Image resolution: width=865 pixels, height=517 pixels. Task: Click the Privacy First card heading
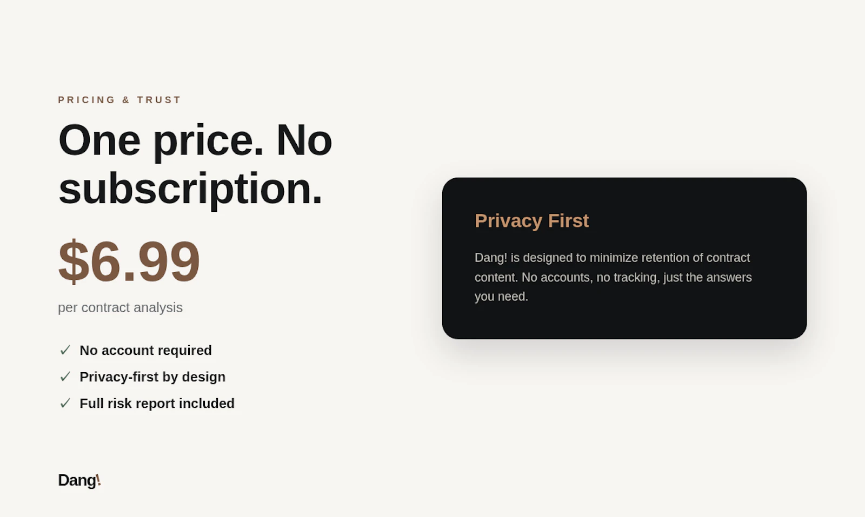[x=531, y=220]
